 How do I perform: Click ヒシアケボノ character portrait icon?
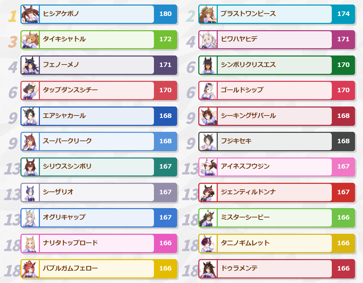point(30,14)
